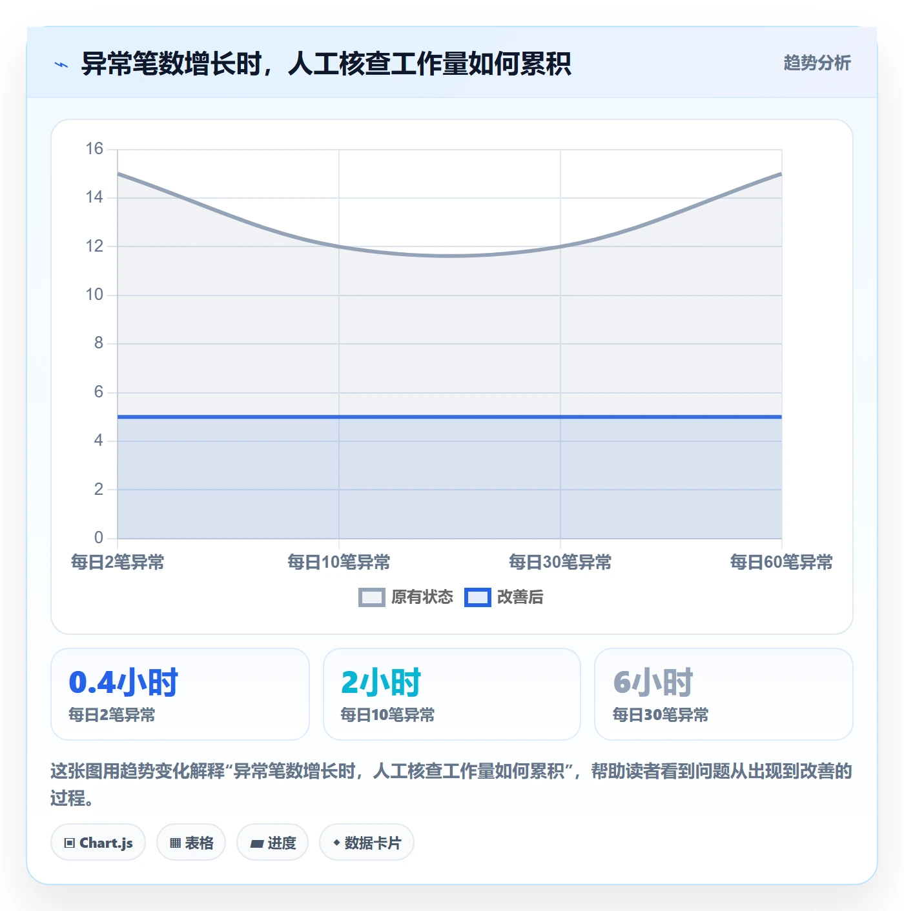The height and width of the screenshot is (911, 904).
Task: Click the chart title 异常笔数增长时，人工核查工作量如何累积
Action: tap(326, 64)
